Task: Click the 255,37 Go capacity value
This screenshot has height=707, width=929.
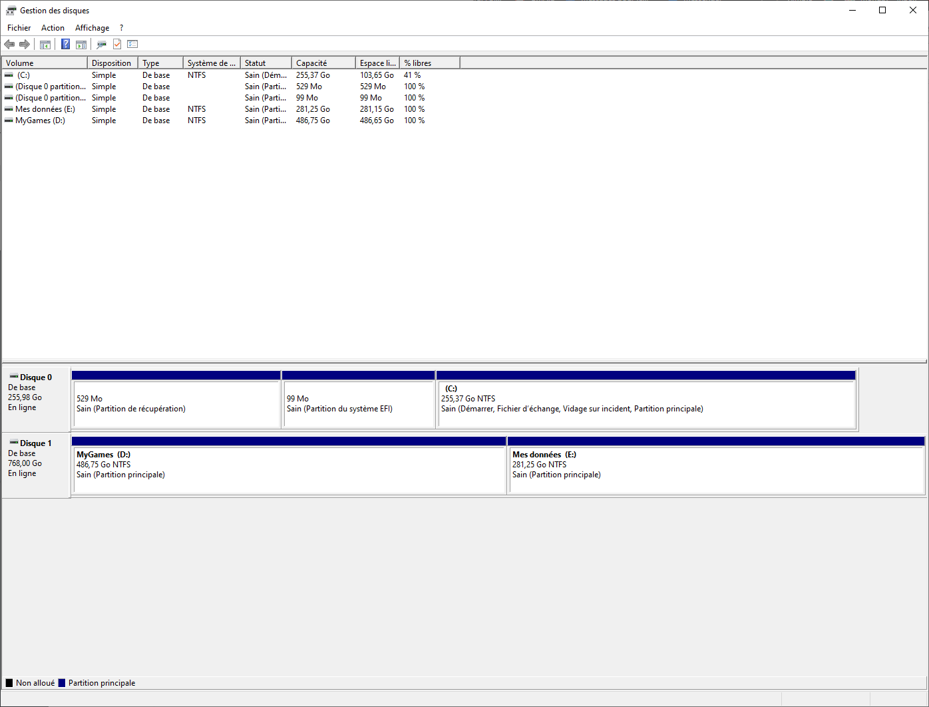Action: (x=313, y=75)
